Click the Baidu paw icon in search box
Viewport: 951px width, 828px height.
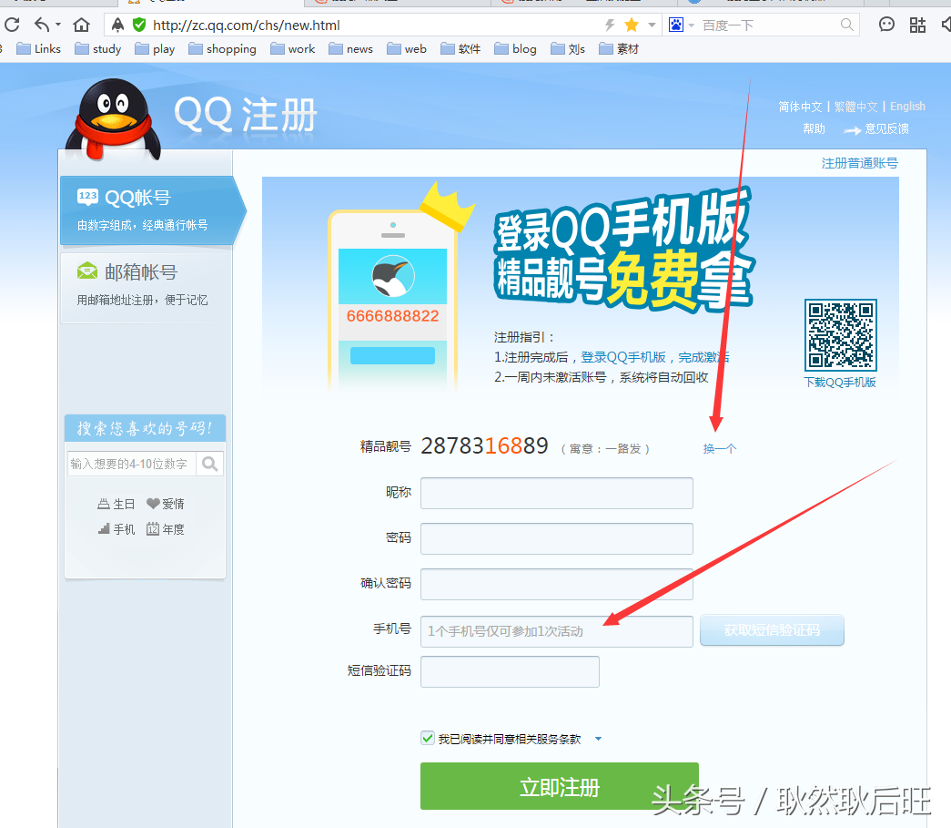(x=674, y=23)
